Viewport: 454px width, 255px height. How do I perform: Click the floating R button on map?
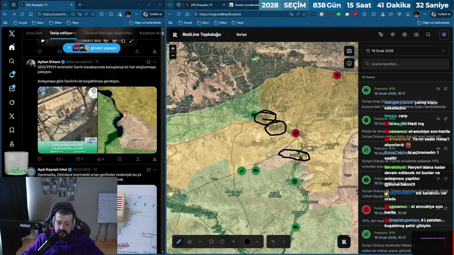click(x=344, y=242)
